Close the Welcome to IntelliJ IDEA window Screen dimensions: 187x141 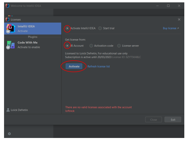tap(179, 6)
